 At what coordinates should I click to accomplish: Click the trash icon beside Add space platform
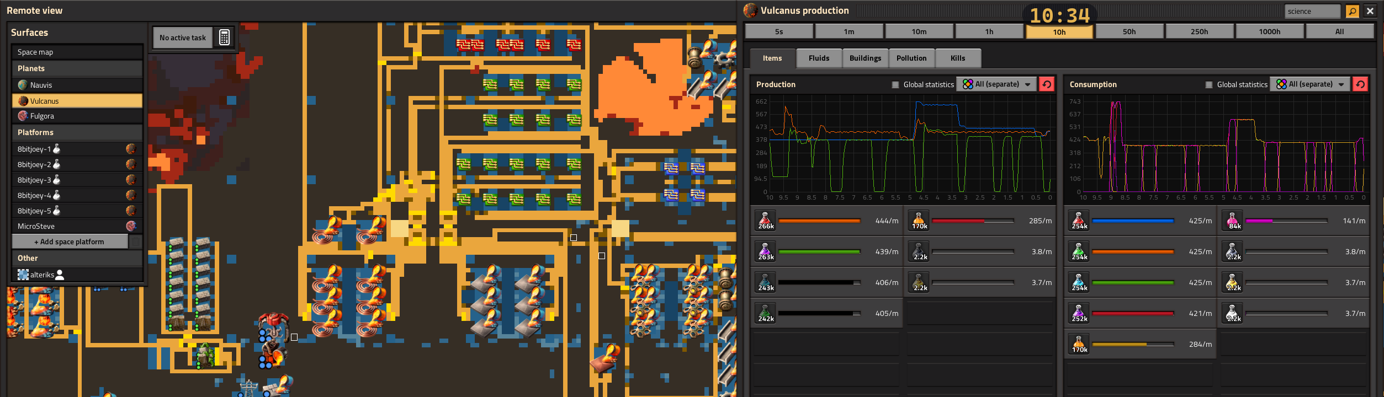136,242
